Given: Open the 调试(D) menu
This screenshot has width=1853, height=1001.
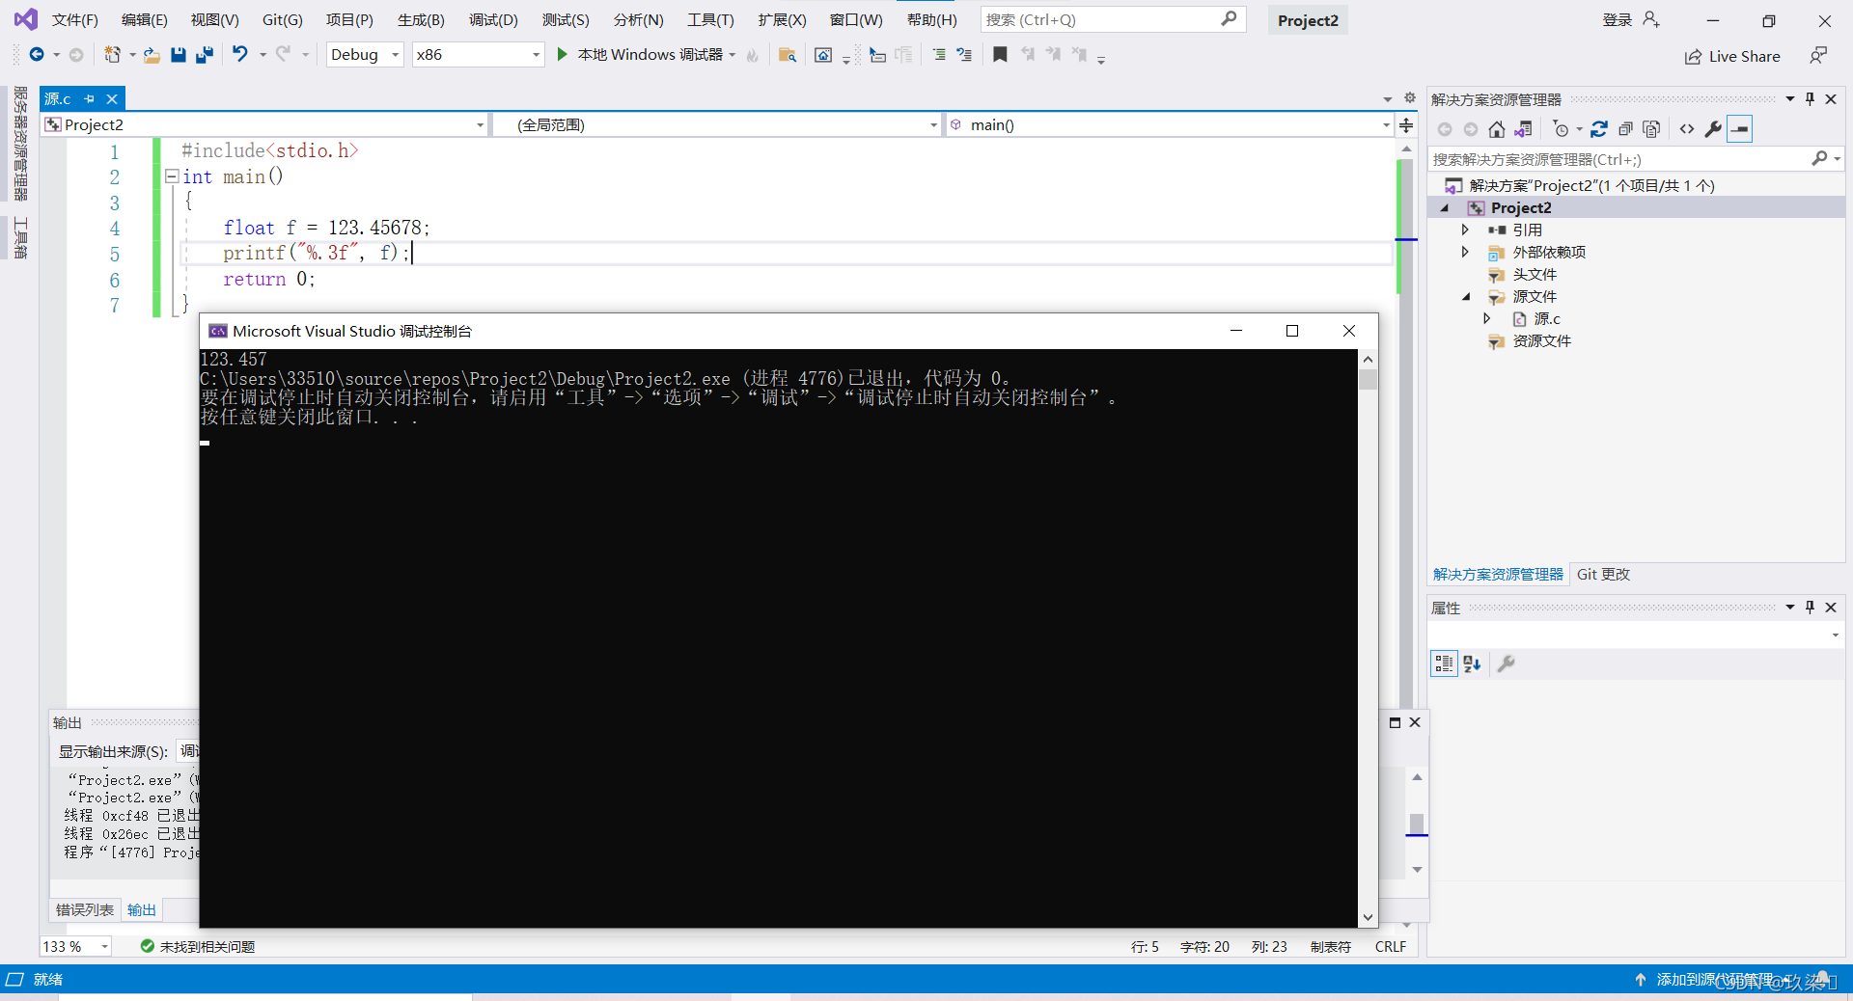Looking at the screenshot, I should click(493, 19).
